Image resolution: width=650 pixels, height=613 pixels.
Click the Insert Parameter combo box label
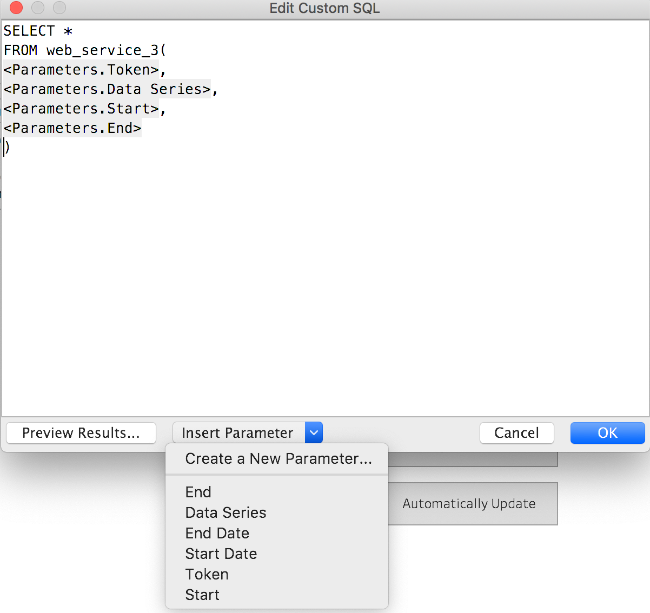coord(238,432)
